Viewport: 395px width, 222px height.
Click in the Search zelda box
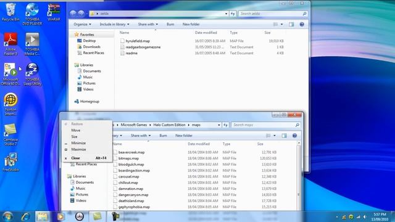click(273, 14)
